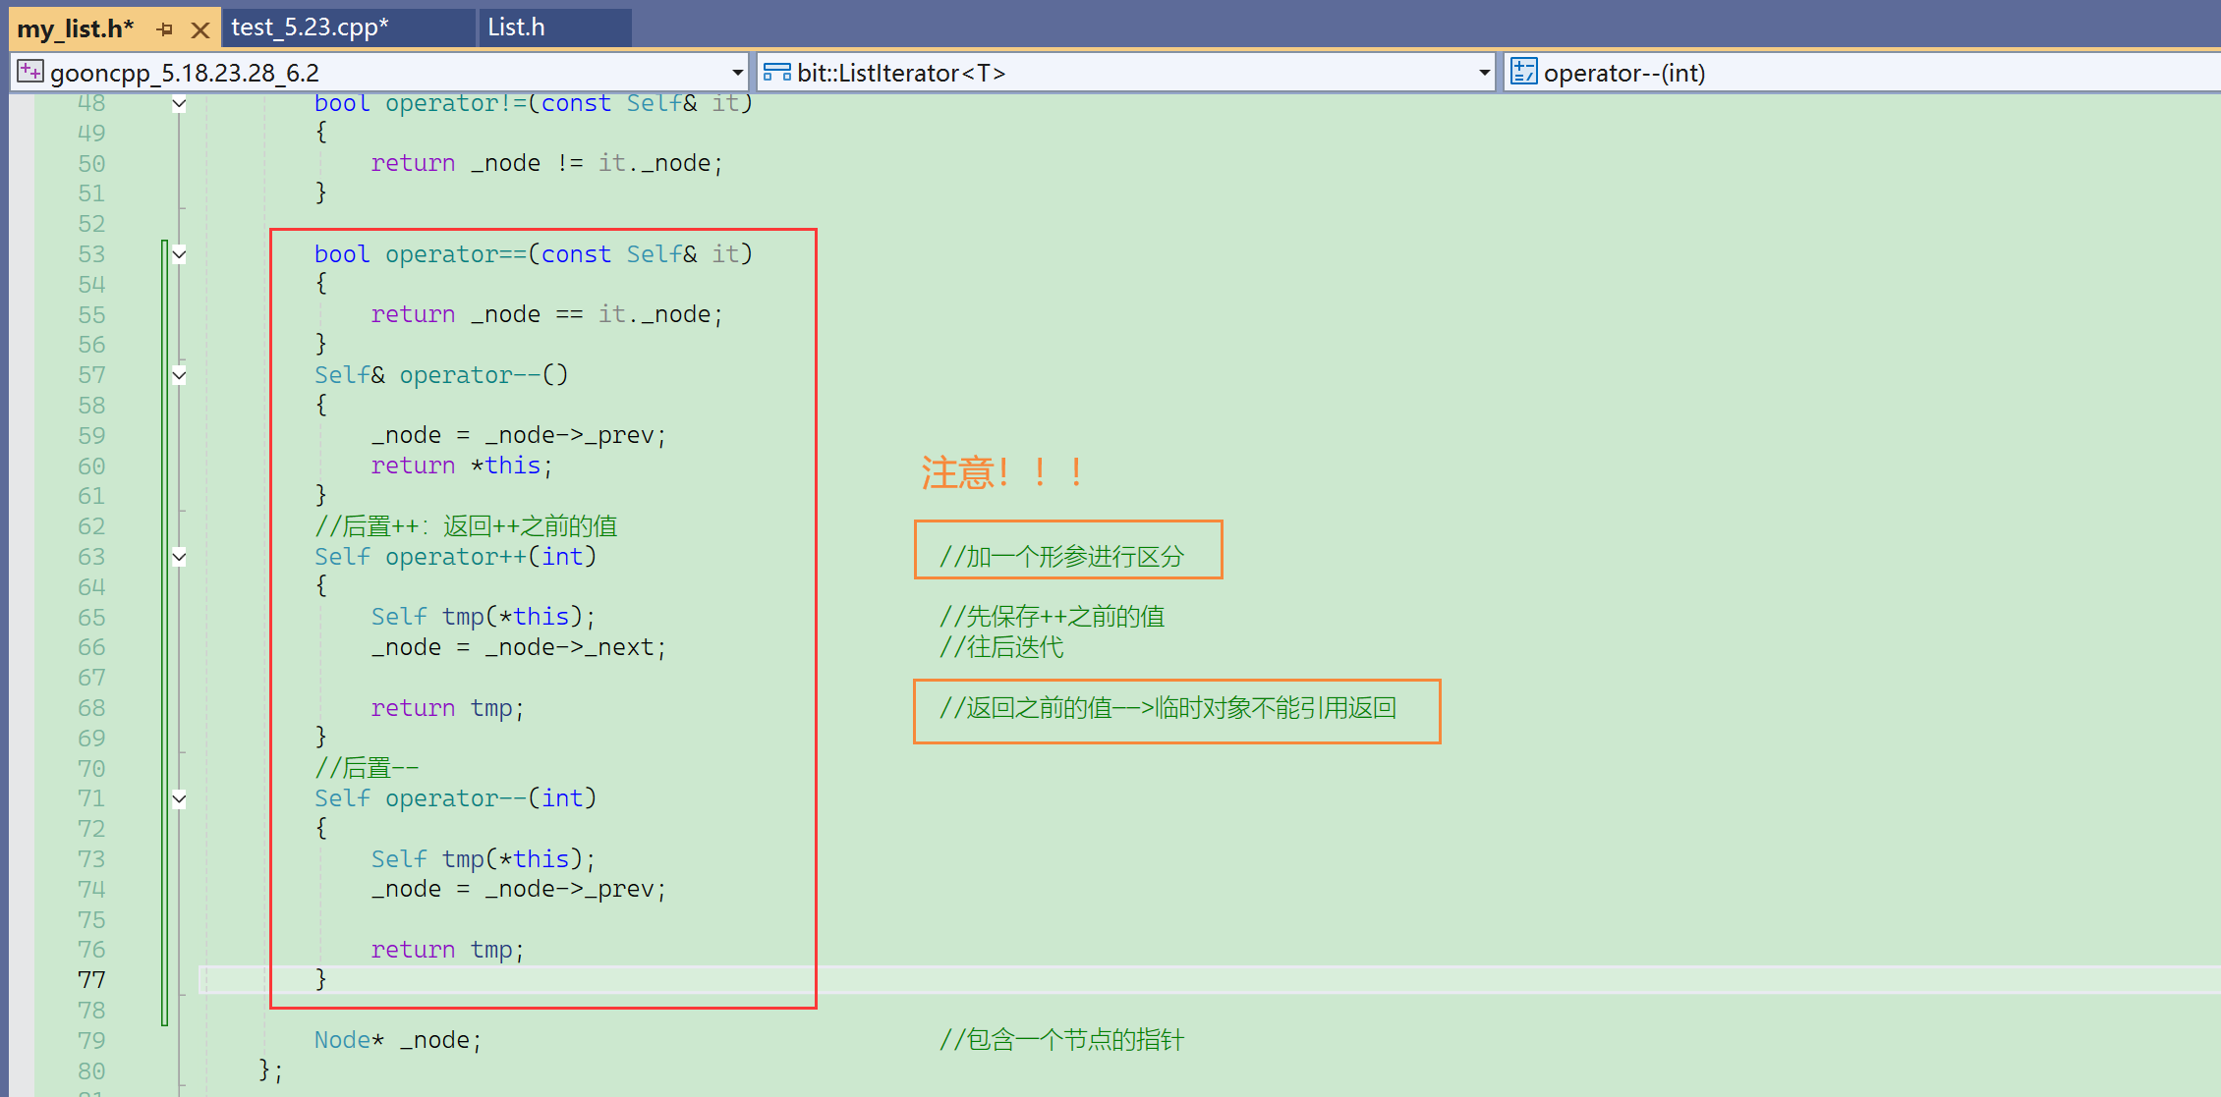The image size is (2221, 1097).
Task: Open the bit::ListIterator<T> type dropdown arrow
Action: point(1484,73)
